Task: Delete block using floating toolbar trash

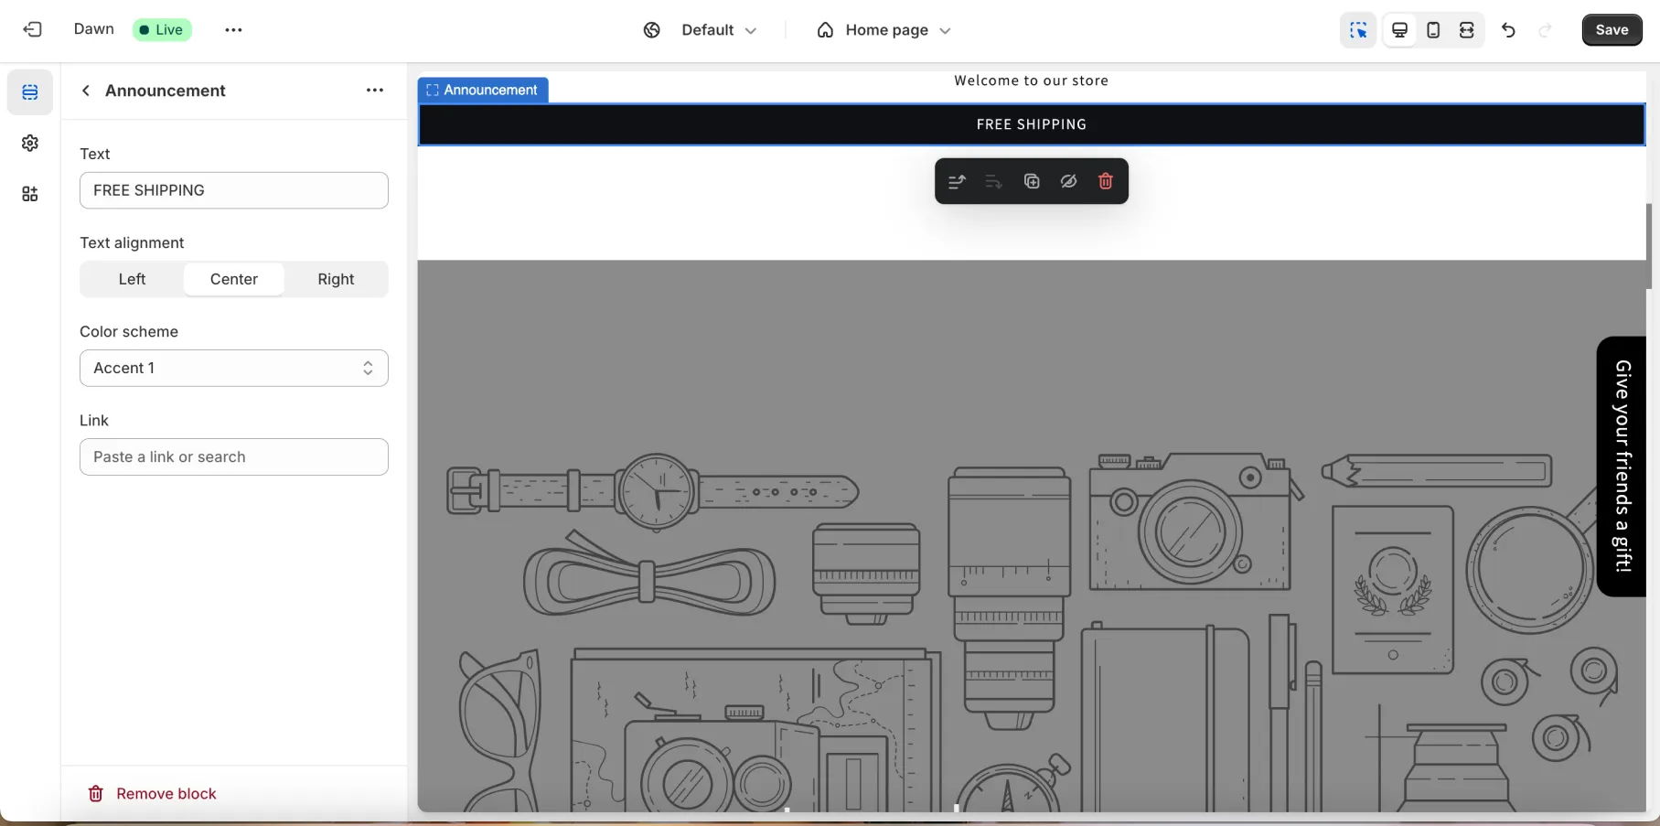Action: click(x=1105, y=181)
